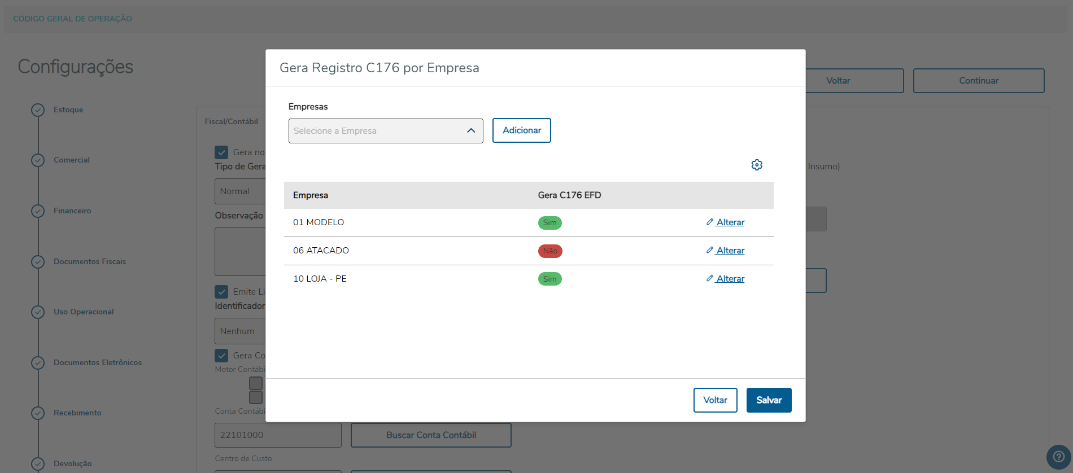Image resolution: width=1073 pixels, height=473 pixels.
Task: Click the Uso Operacional step circle icon
Action: 38,312
